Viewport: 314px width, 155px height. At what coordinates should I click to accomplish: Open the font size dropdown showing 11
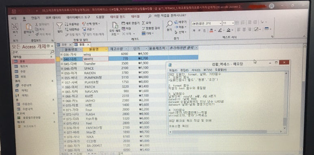(233, 23)
